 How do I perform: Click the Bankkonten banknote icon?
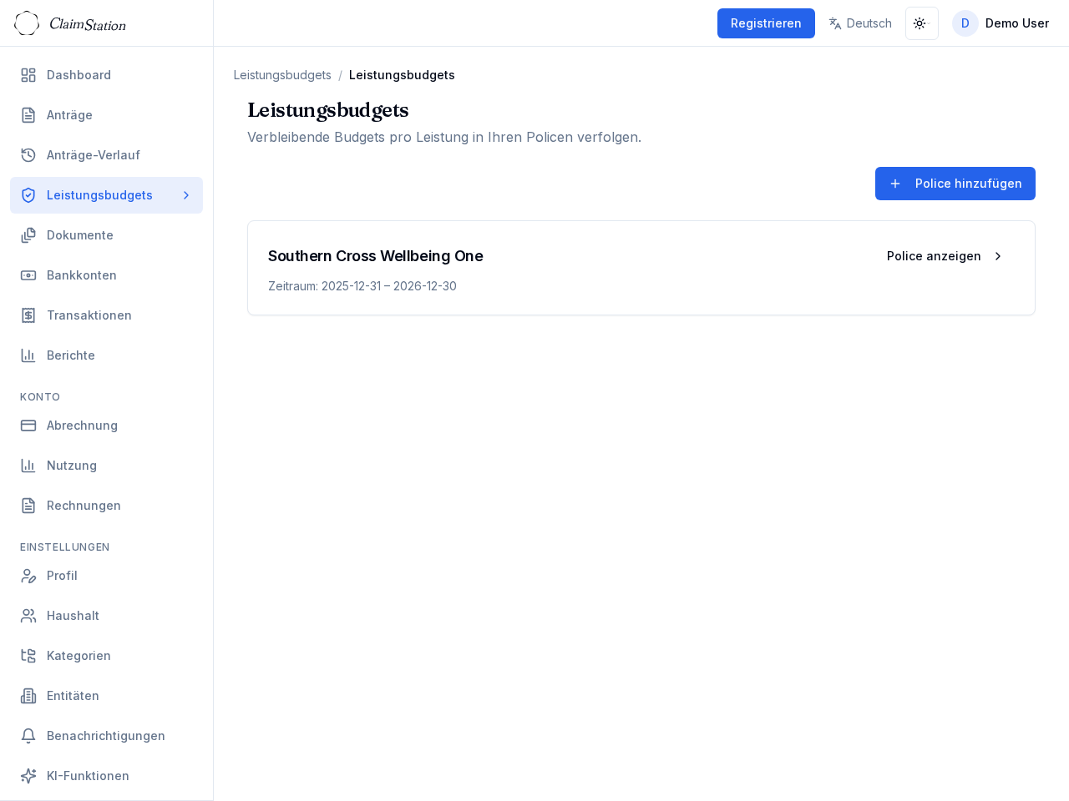tap(28, 275)
